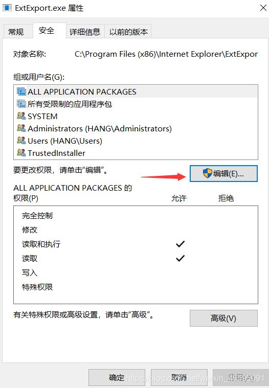Click the Administrators group icon
The image size is (269, 388).
21,128
